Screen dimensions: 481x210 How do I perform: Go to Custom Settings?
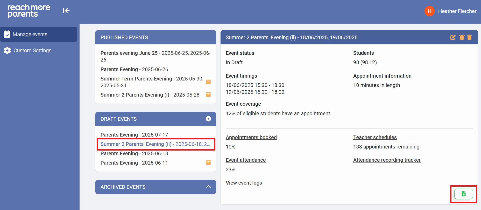(x=32, y=50)
